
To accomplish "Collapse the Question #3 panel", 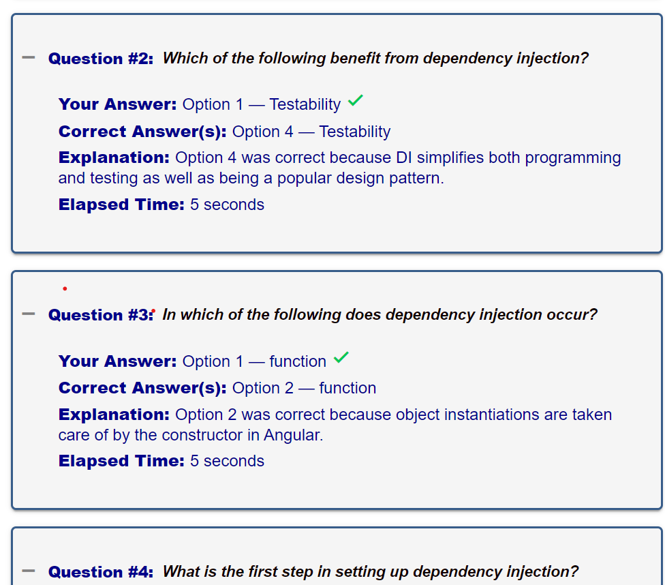I will 29,314.
